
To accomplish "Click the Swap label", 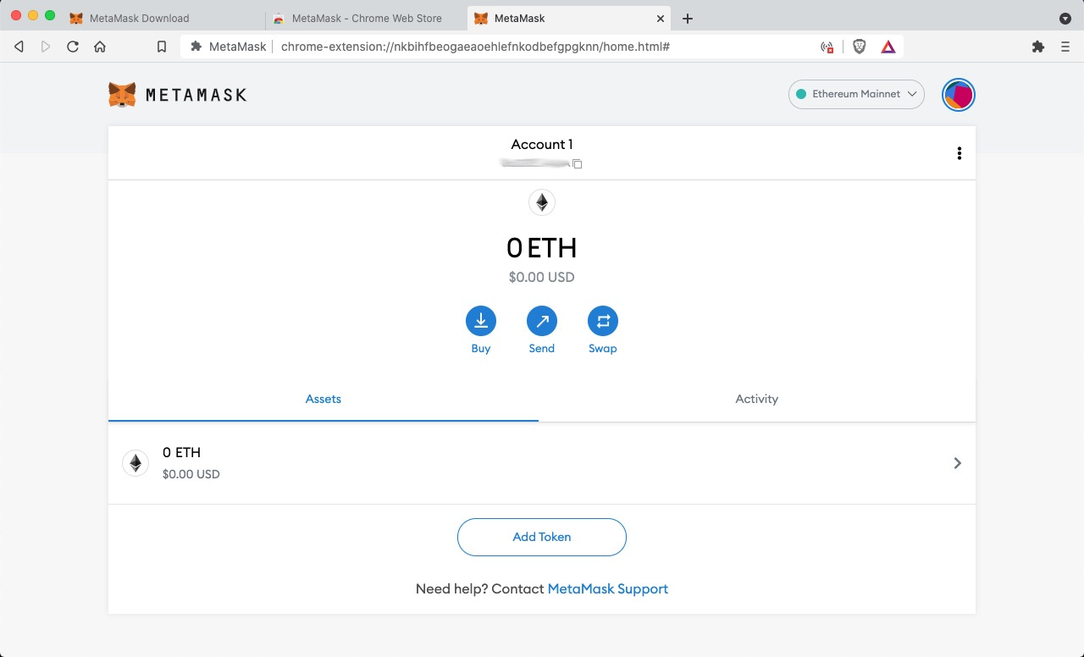I will 603,348.
